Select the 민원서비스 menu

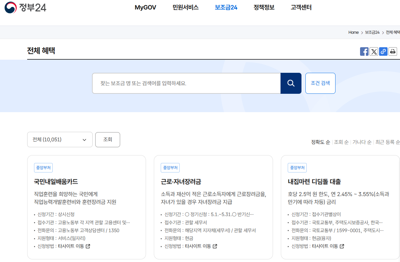pos(185,7)
